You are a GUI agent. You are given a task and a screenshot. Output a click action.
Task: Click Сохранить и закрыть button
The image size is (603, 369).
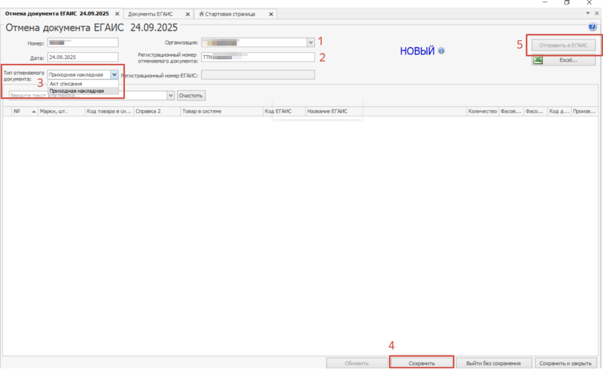[566, 363]
